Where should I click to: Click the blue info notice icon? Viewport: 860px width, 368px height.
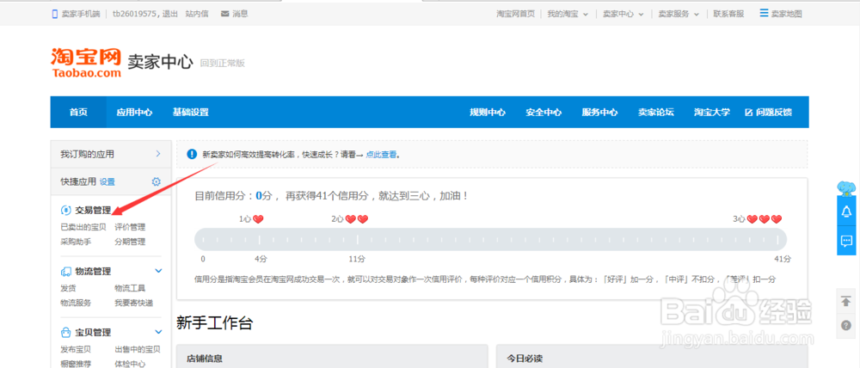192,154
